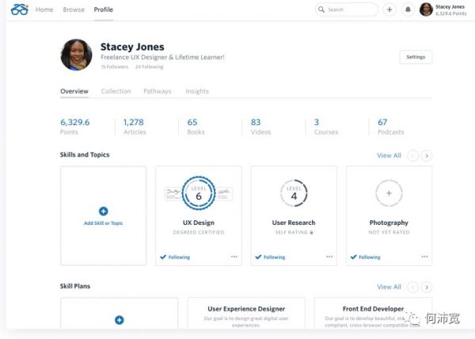
Task: Switch to the Pathways tab
Action: [158, 91]
